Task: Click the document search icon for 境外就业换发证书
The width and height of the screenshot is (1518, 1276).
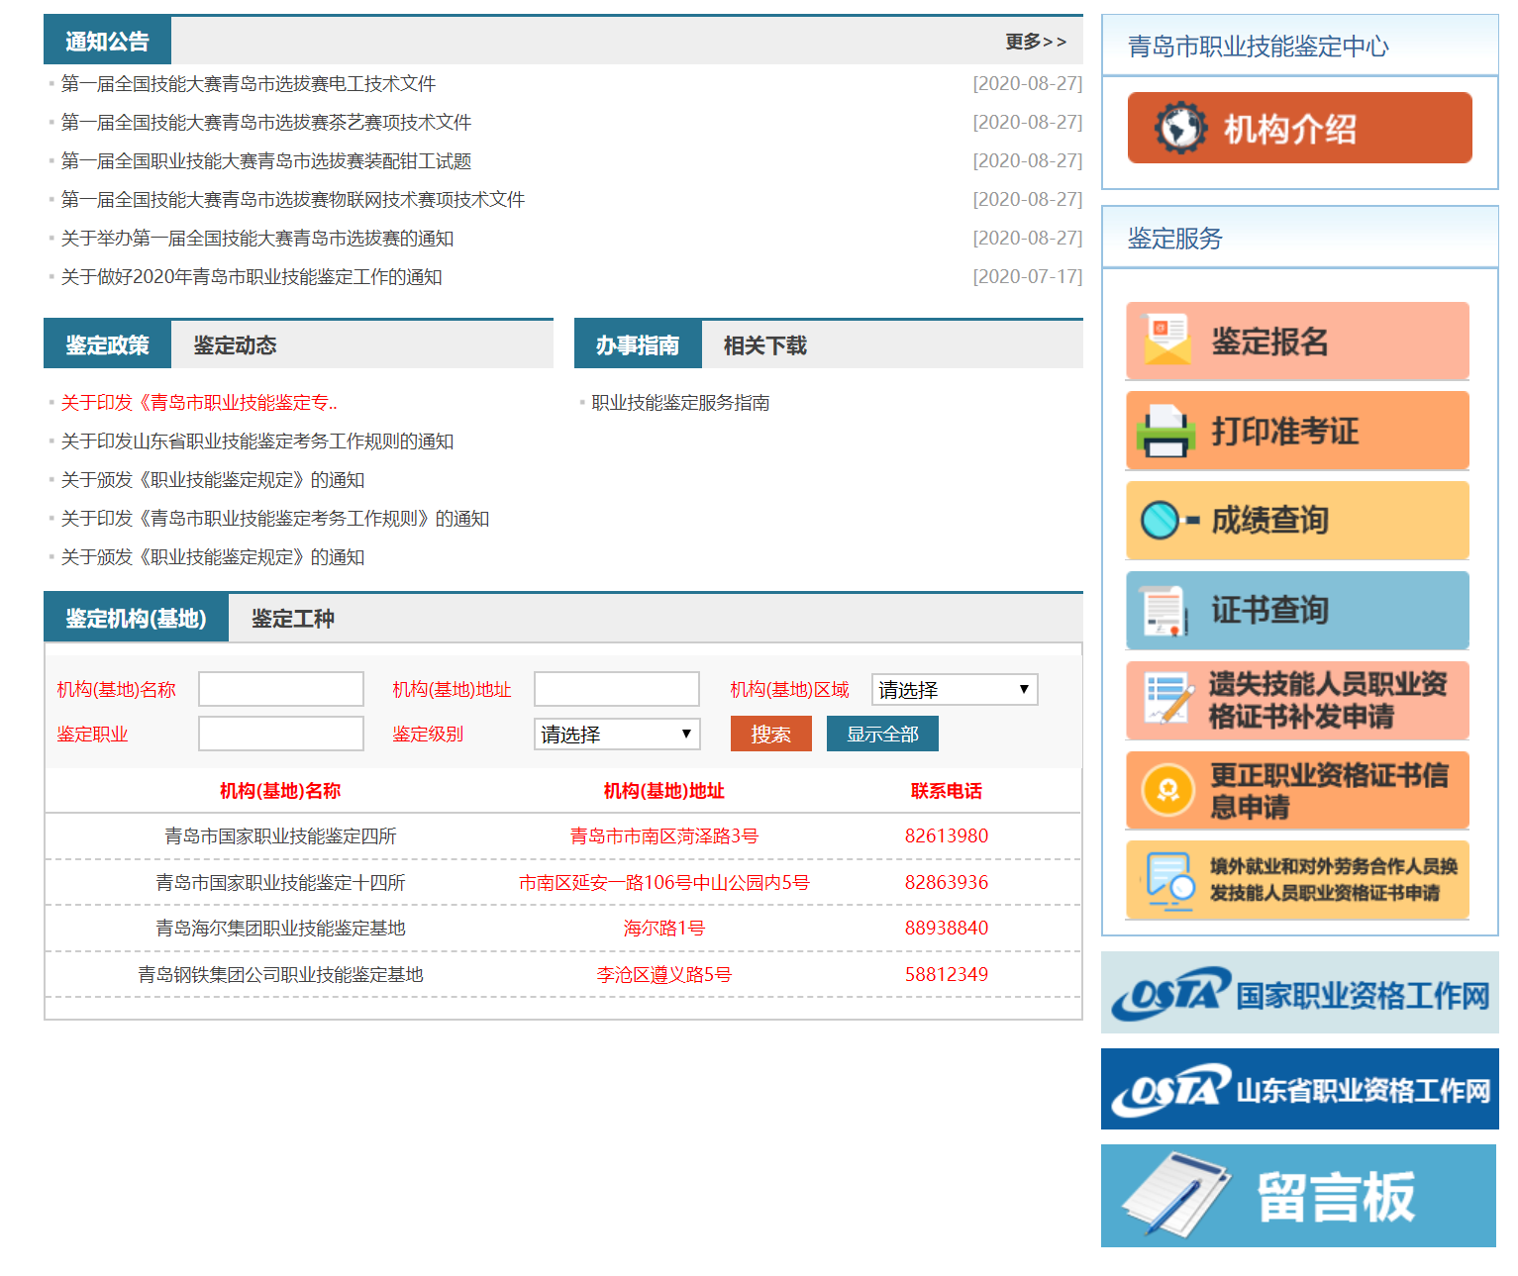Action: (x=1168, y=880)
